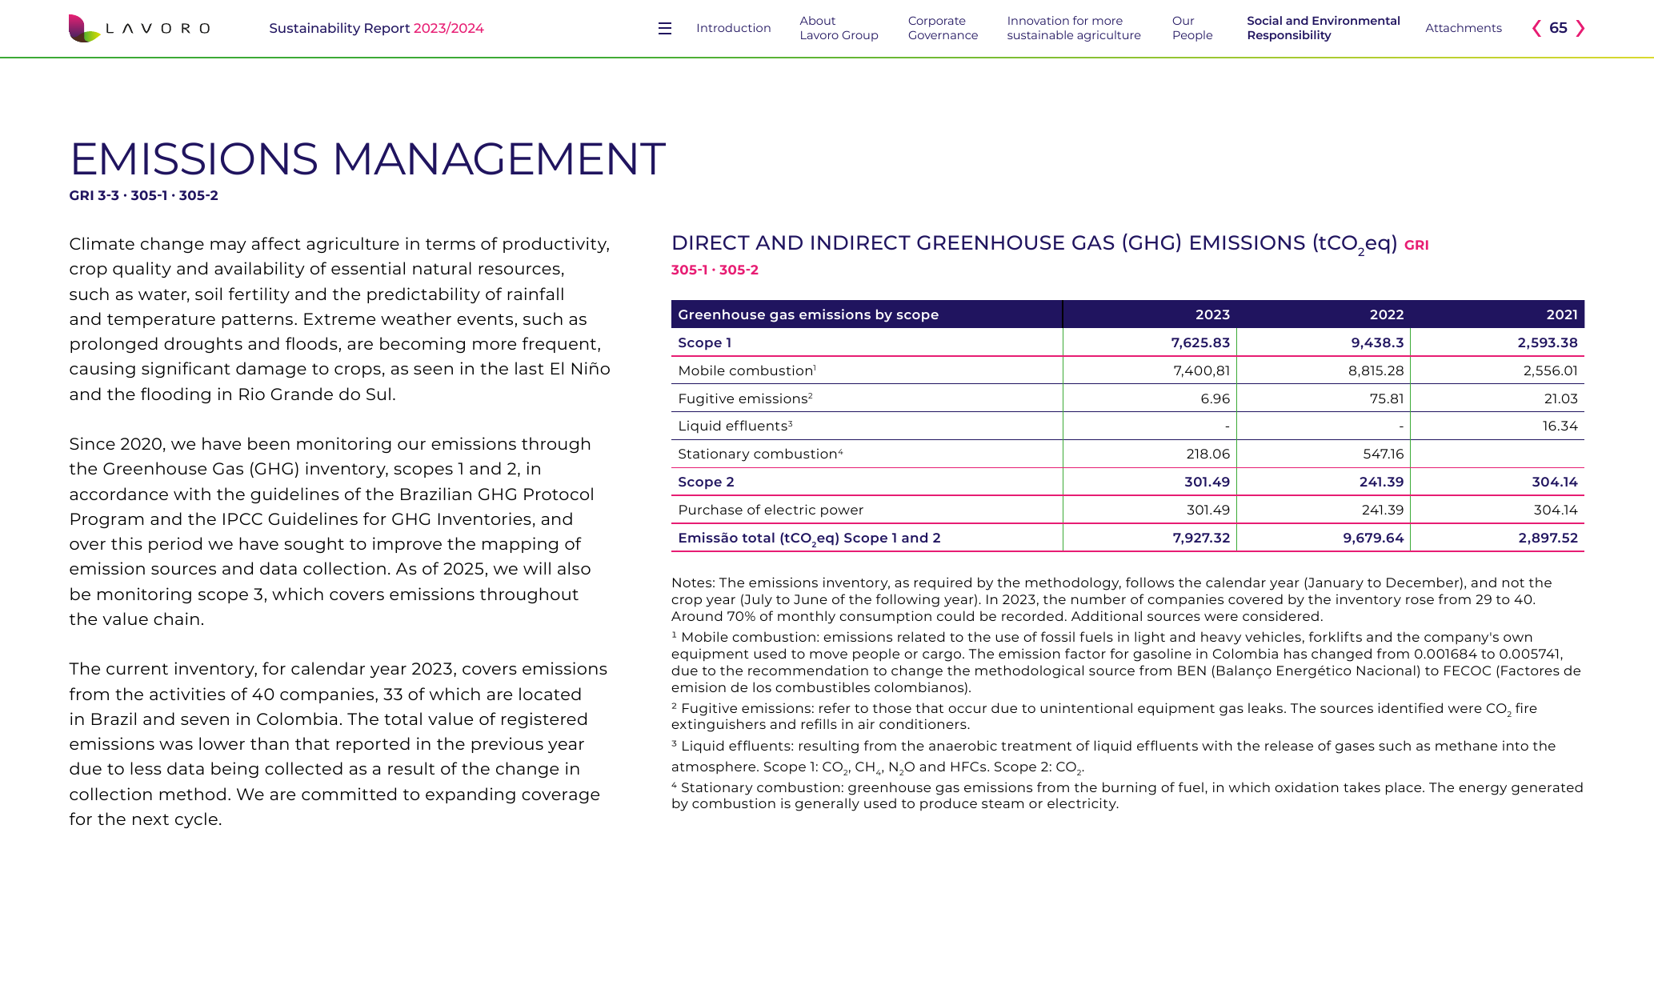Open Corporate Governance section
This screenshot has width=1654, height=993.
[943, 28]
